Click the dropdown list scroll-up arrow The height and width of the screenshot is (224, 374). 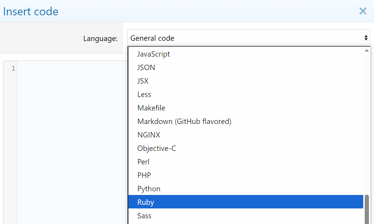point(367,50)
